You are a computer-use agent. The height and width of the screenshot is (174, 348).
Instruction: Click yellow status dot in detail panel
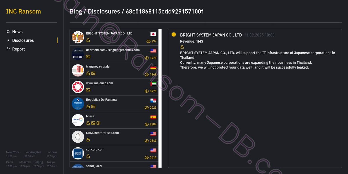(x=174, y=35)
